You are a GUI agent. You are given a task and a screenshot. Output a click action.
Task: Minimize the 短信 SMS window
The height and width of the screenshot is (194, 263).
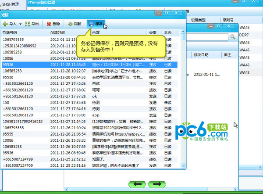point(158,13)
